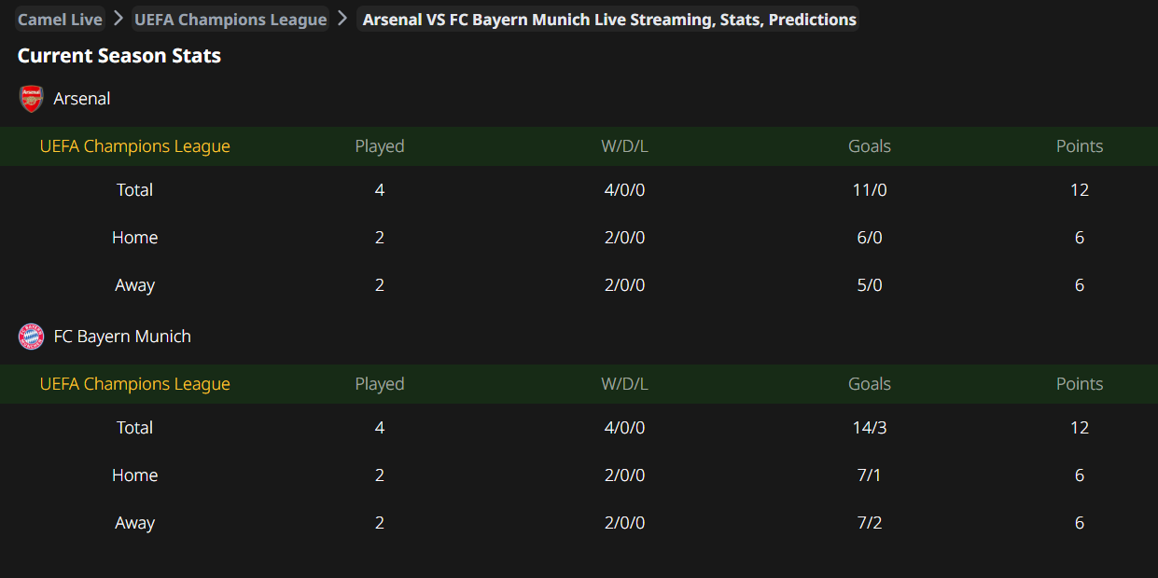
Task: Select the Arsenal VS FC Bayern Munich breadcrumb
Action: [608, 20]
